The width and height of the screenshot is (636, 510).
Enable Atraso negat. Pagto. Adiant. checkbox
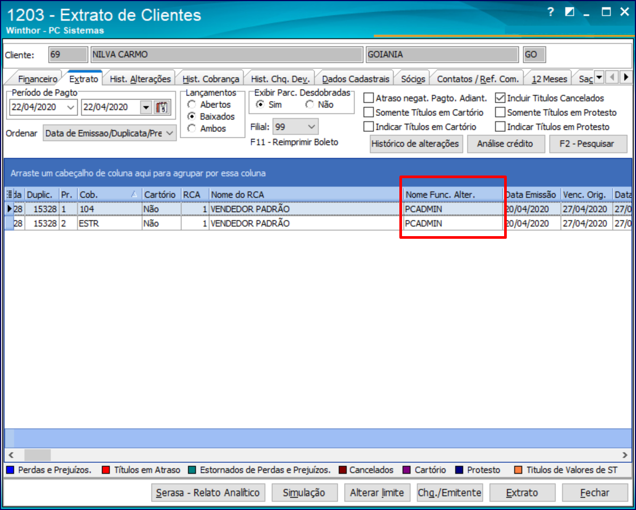tap(369, 98)
